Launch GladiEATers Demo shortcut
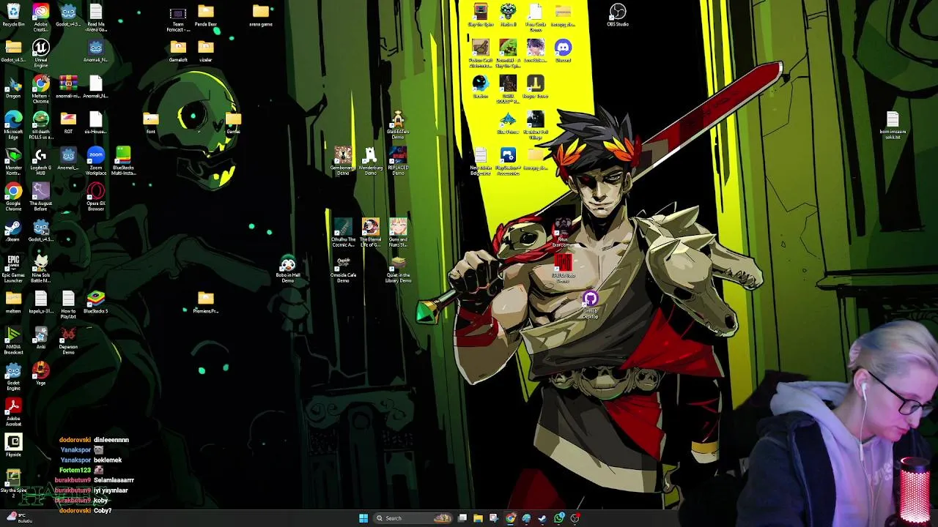938x527 pixels. tap(398, 124)
